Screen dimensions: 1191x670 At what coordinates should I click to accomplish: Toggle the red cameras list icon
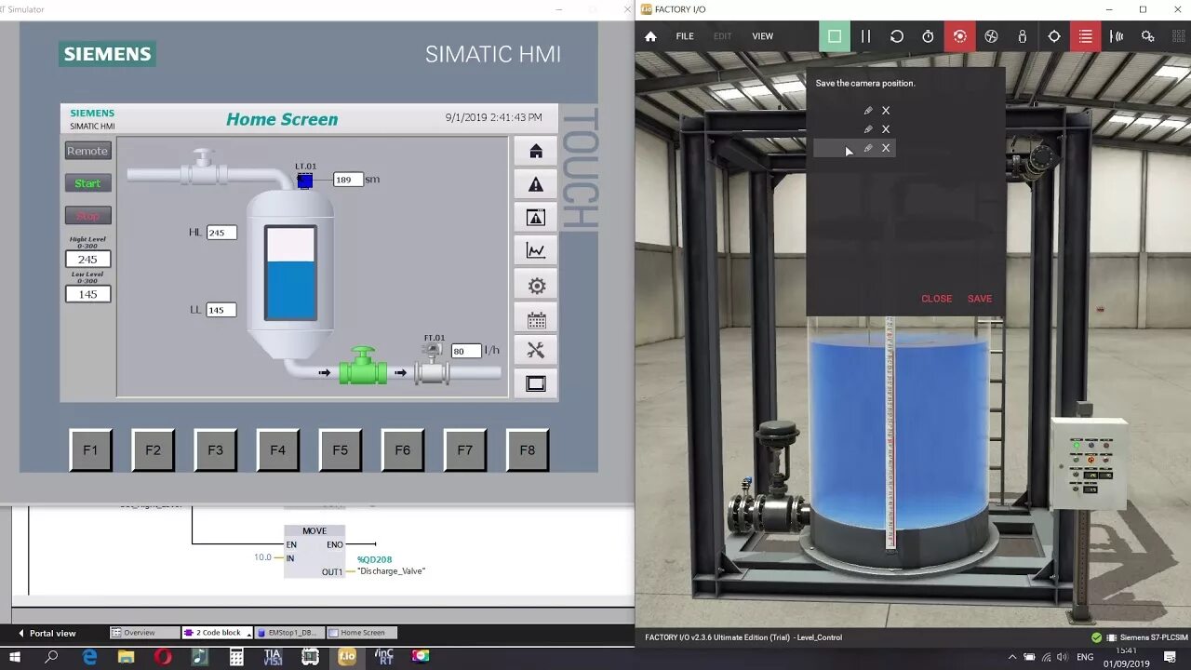click(x=1085, y=36)
